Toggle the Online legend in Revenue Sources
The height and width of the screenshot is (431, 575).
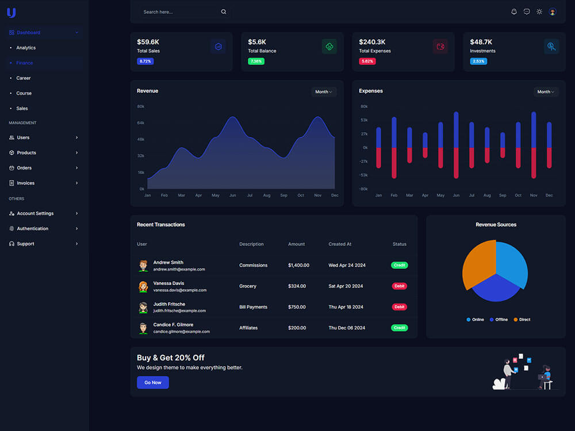[x=475, y=320]
